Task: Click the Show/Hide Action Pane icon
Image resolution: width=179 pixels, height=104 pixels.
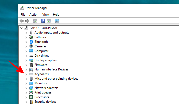Action: (x=49, y=21)
